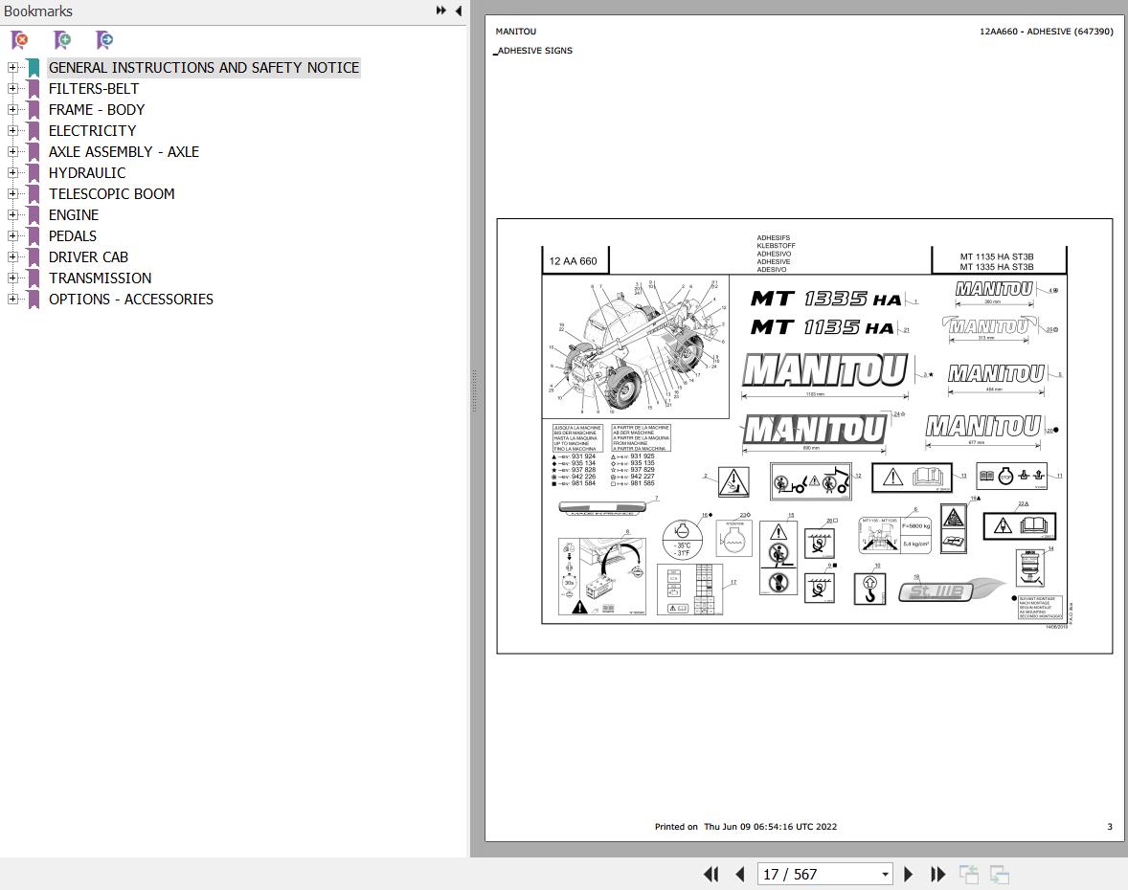Jump to the first page
The width and height of the screenshot is (1128, 890).
click(711, 874)
